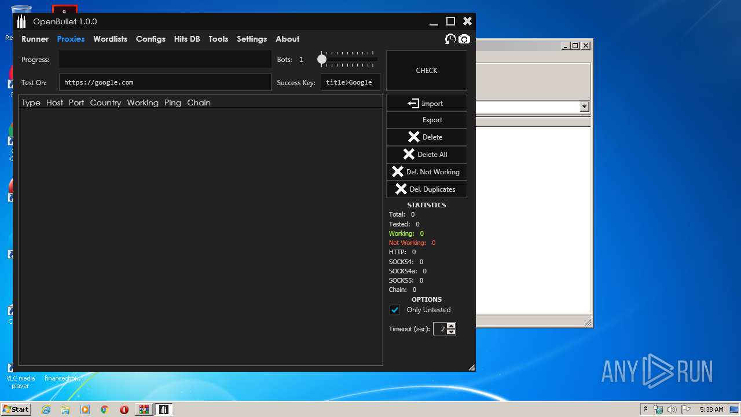Open the volume tray icon
The width and height of the screenshot is (741, 417).
pos(672,409)
